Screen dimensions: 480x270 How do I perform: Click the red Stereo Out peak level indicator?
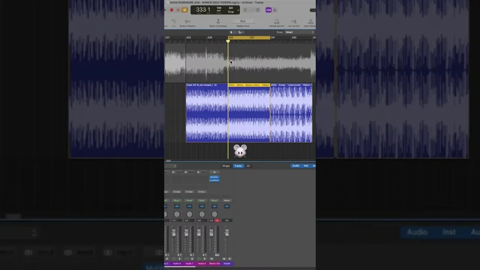[x=217, y=220]
